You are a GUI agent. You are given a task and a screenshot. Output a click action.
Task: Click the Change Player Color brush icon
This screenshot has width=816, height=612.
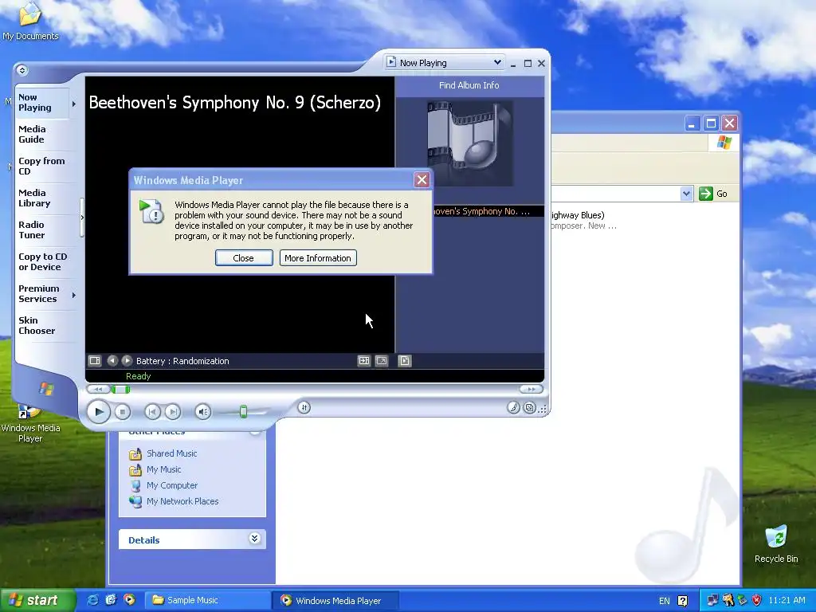(514, 408)
